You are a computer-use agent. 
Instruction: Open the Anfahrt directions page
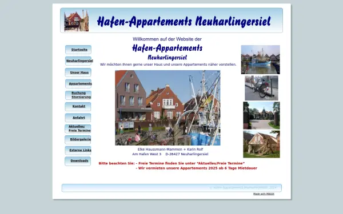coord(78,118)
